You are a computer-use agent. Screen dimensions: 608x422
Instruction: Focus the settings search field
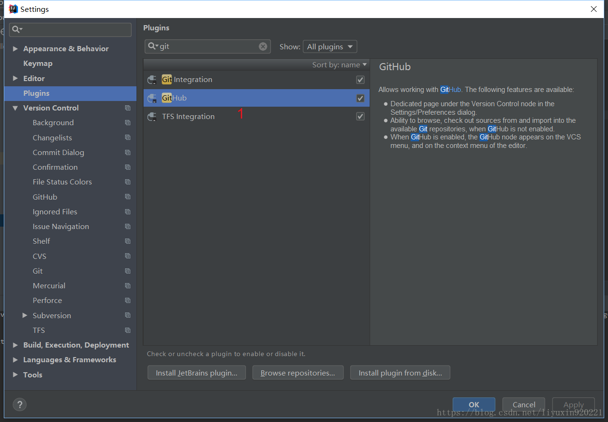70,29
